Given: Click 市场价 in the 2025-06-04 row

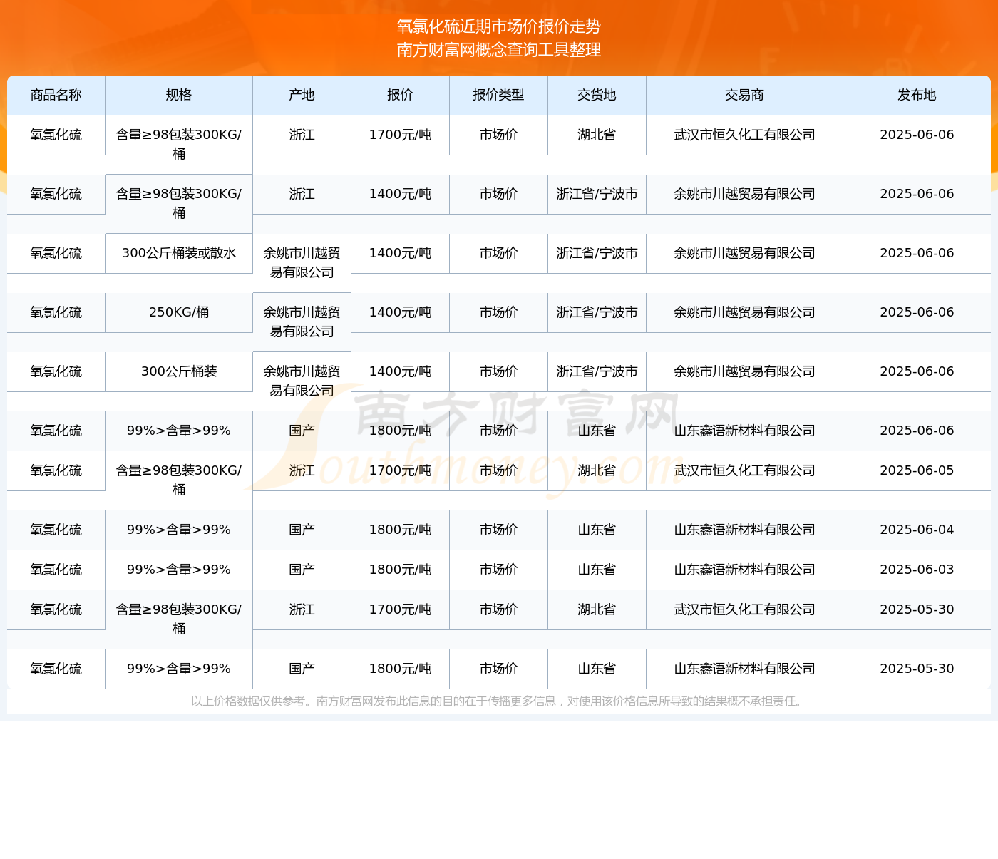Looking at the screenshot, I should pos(499,530).
